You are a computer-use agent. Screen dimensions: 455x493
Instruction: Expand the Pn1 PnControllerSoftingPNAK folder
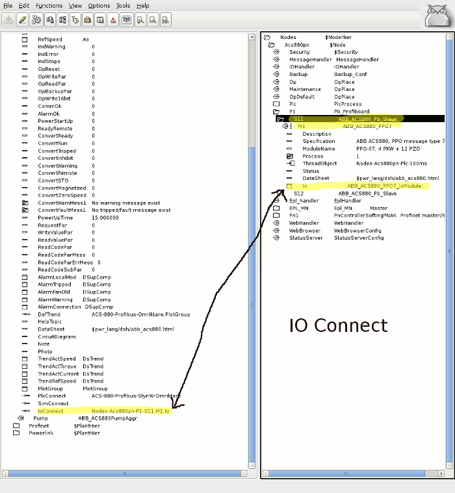coord(276,216)
